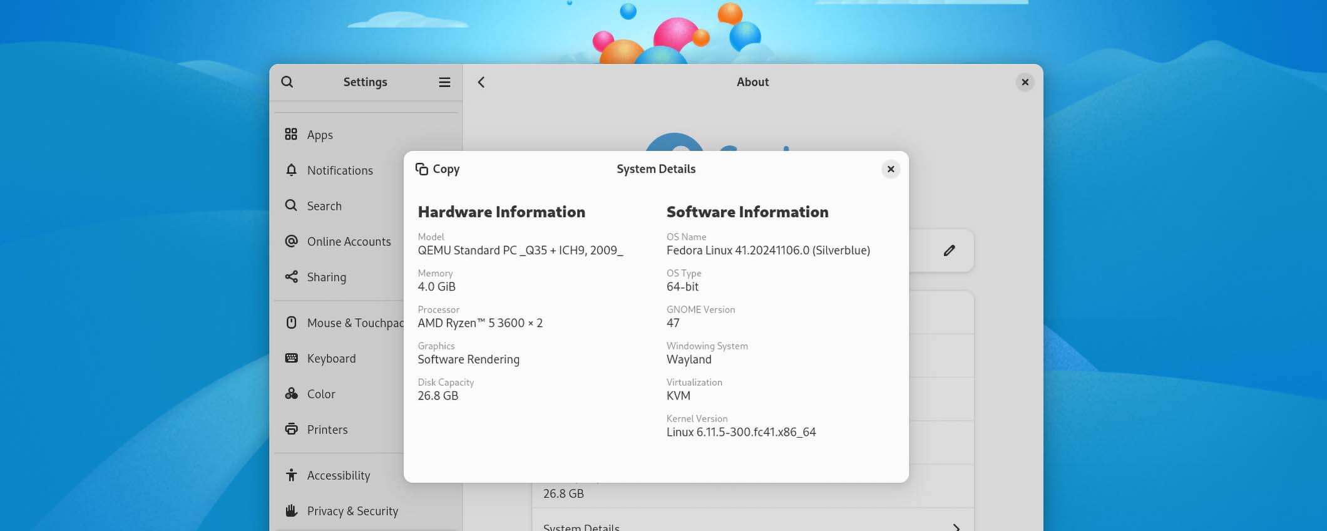The height and width of the screenshot is (531, 1327).
Task: Click the Notifications bell icon
Action: [x=291, y=170]
